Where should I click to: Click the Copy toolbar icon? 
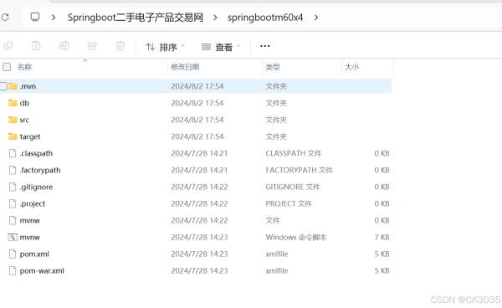tap(8, 46)
